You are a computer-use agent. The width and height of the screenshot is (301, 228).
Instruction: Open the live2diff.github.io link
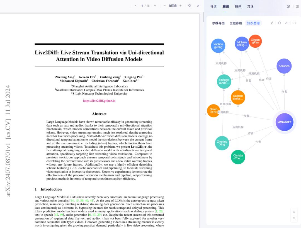(99, 101)
